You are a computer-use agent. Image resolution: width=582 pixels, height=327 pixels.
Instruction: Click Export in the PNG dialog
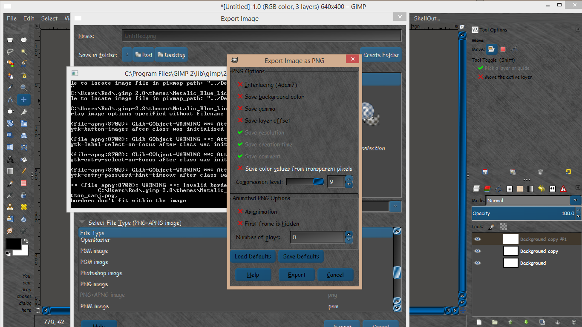click(297, 275)
